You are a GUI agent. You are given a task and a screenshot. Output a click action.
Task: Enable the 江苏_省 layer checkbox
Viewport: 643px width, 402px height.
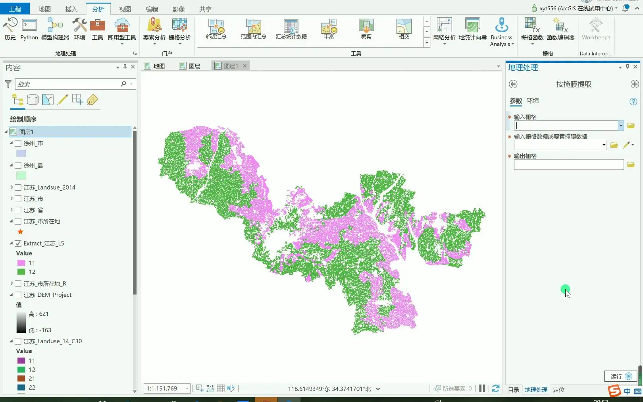click(18, 210)
